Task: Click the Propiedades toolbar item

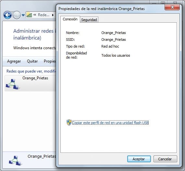Action: click(50, 61)
